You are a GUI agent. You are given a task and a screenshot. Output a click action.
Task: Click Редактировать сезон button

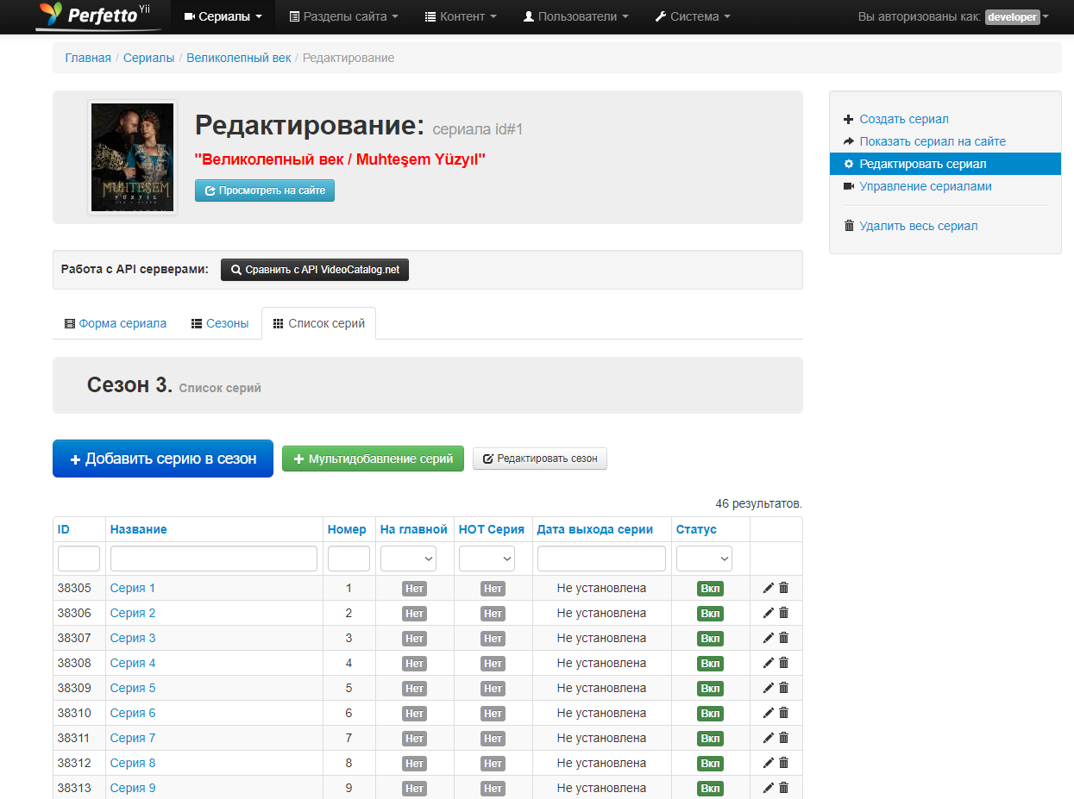coord(540,459)
